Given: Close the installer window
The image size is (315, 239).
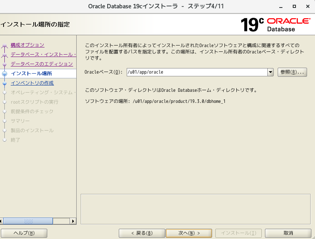Looking at the screenshot, I should click(x=307, y=6).
